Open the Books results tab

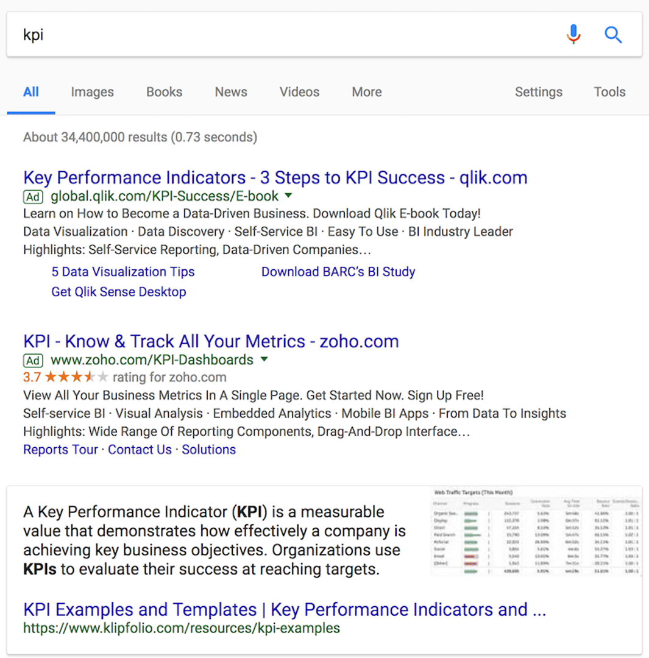[164, 92]
